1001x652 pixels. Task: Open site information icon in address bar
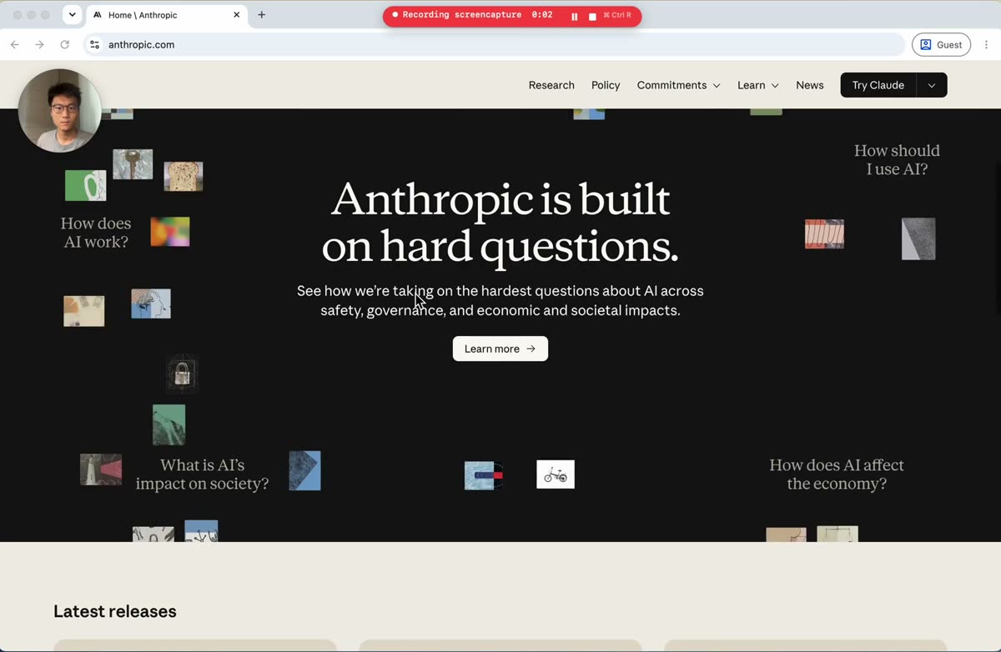pyautogui.click(x=94, y=44)
